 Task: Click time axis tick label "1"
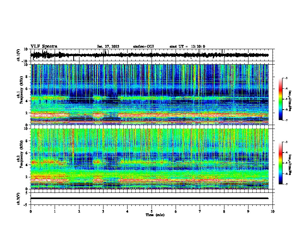[x=55, y=211]
